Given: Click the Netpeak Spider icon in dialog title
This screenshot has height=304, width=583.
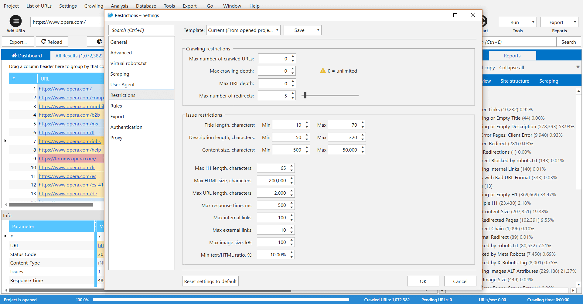Looking at the screenshot, I should click(110, 15).
